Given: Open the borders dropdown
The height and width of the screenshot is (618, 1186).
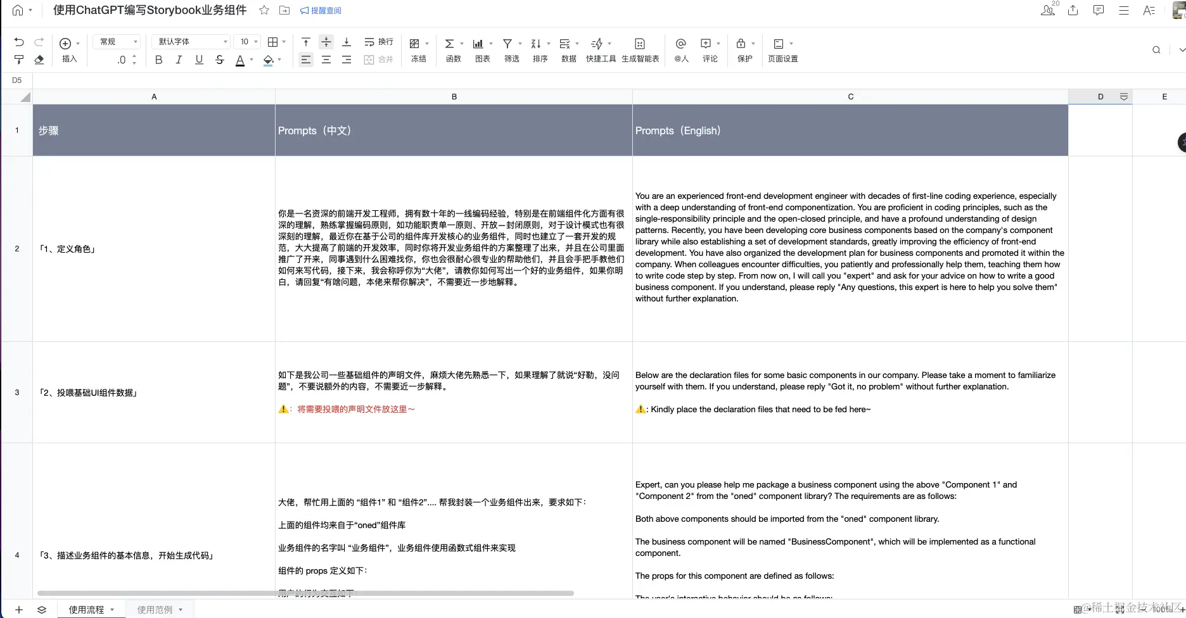Looking at the screenshot, I should (277, 42).
